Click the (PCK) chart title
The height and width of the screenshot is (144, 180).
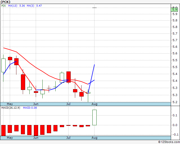pos(5,2)
